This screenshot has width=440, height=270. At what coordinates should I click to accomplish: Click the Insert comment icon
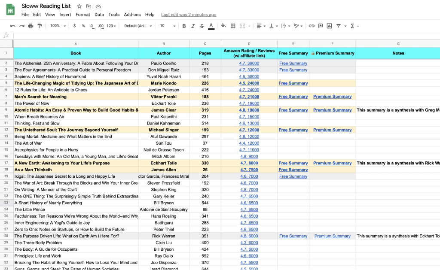point(321,26)
